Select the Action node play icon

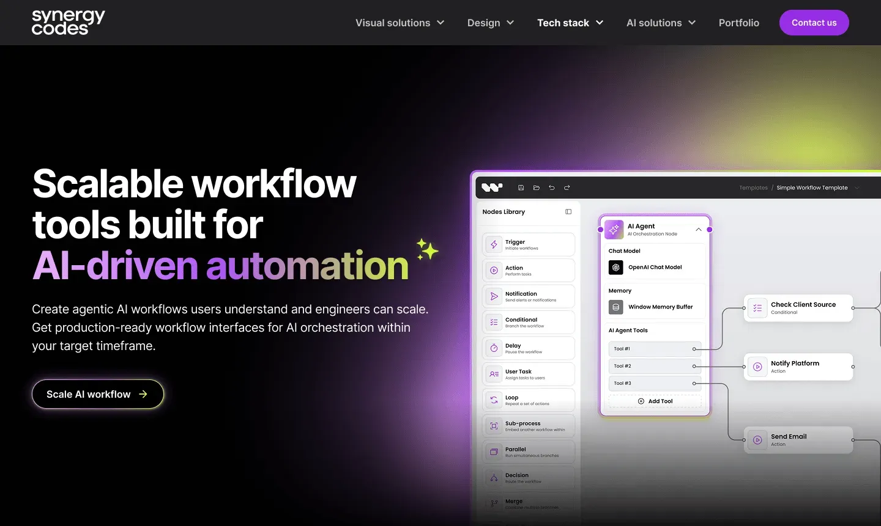click(x=494, y=271)
